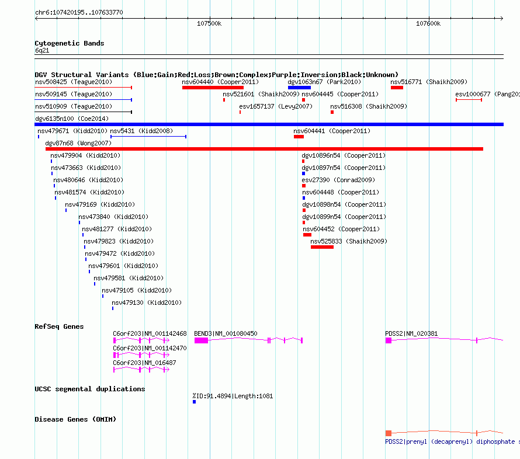520x459 pixels.
Task: Click dgv87n68 (Wong2007) variant label
Action: pos(79,143)
